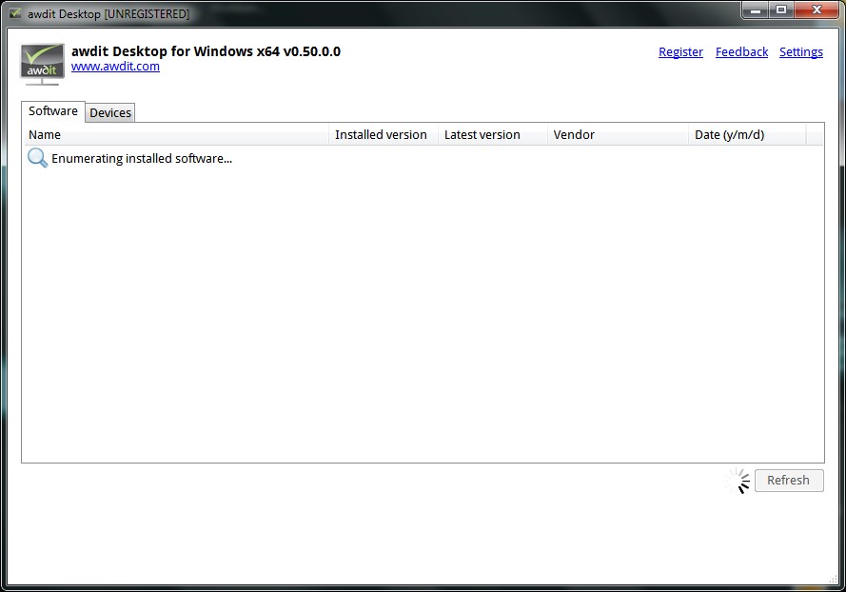The width and height of the screenshot is (846, 592).
Task: Switch to the Devices tab
Action: 110,112
